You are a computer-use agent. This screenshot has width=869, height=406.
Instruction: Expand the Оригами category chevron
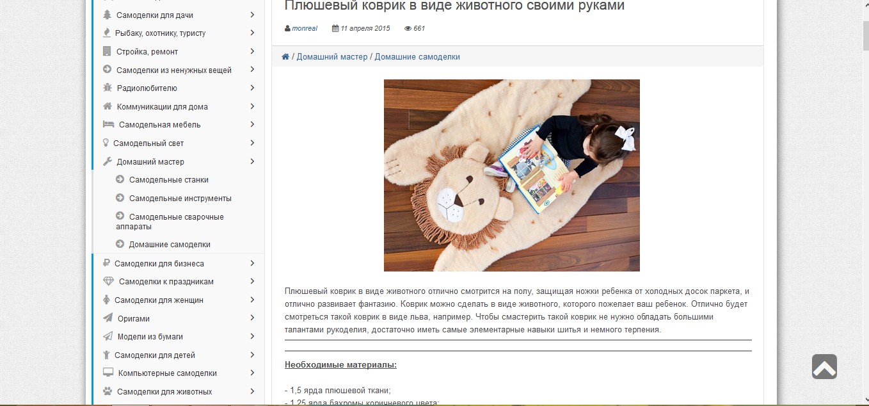point(252,318)
